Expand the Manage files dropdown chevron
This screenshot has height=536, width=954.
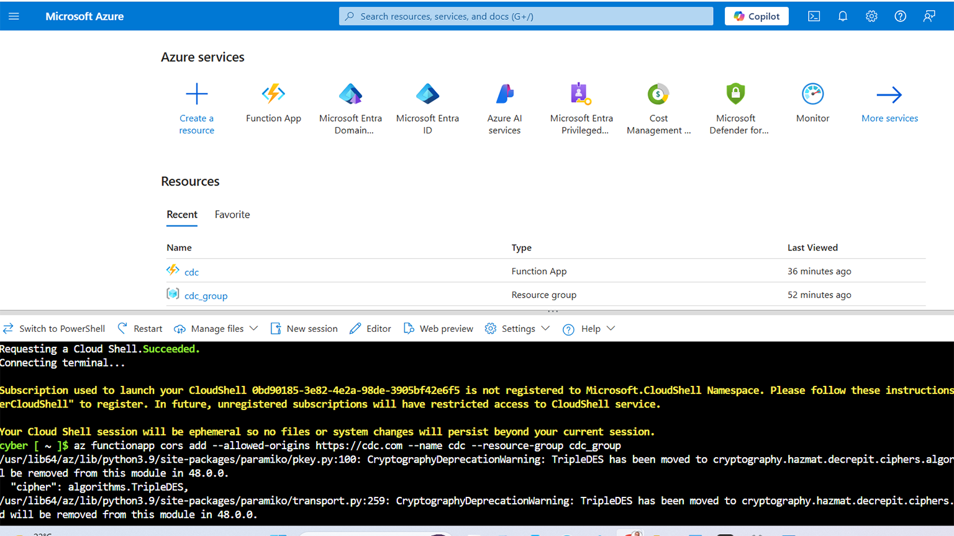[253, 328]
